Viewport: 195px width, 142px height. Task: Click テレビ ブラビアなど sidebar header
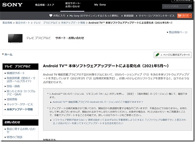[x=21, y=66]
